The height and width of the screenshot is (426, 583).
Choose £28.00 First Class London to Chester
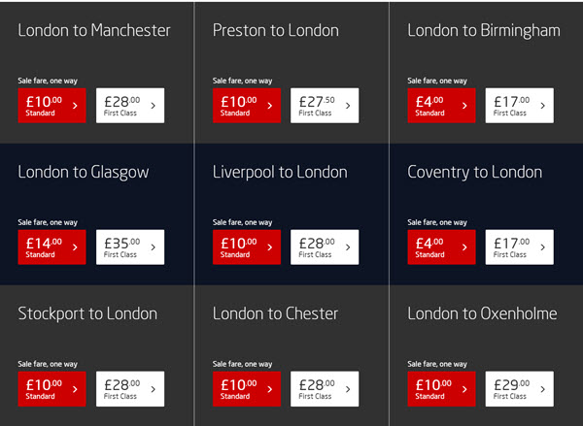click(x=325, y=389)
